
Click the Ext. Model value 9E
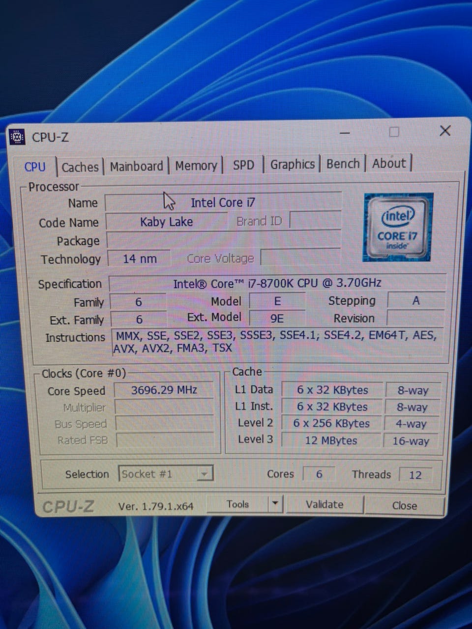(277, 318)
